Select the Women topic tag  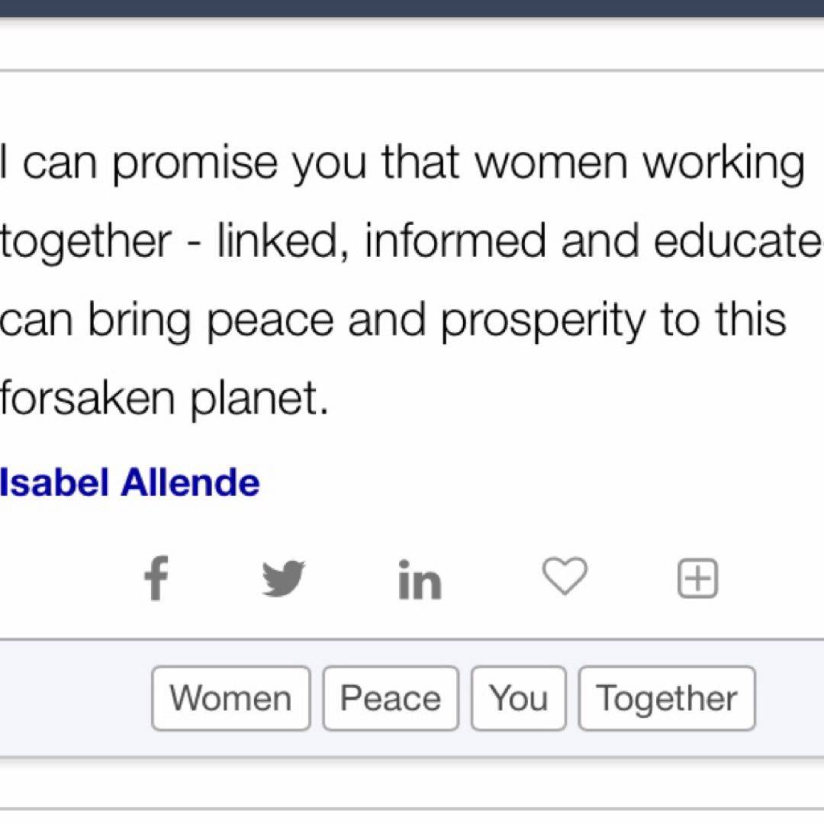(x=230, y=698)
